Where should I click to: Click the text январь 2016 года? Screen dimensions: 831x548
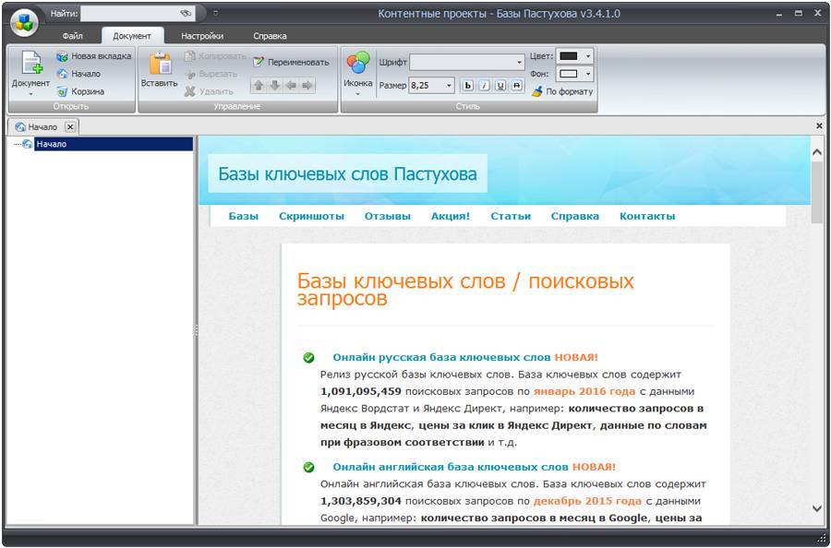584,392
